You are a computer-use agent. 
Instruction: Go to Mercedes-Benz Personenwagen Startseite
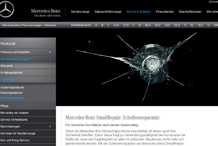(29, 25)
